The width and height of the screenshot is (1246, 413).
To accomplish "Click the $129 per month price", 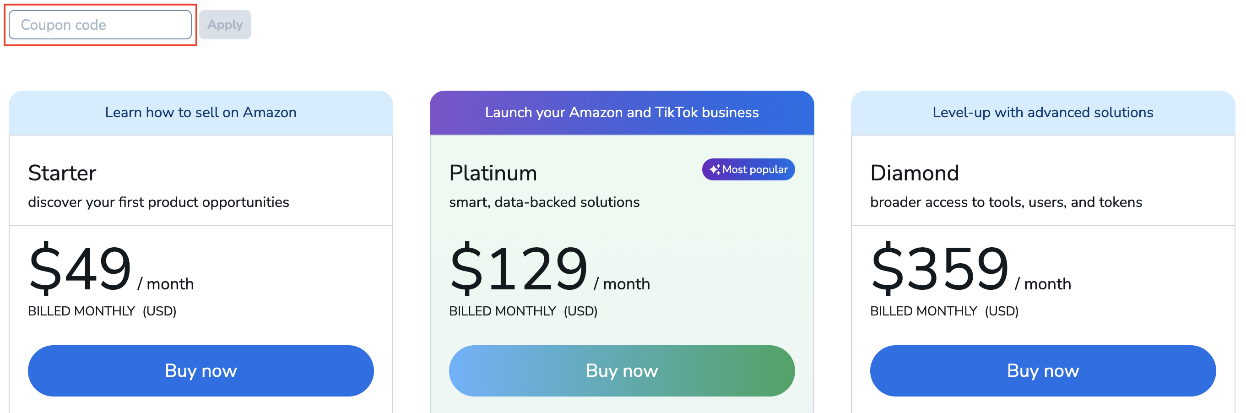I will 519,268.
